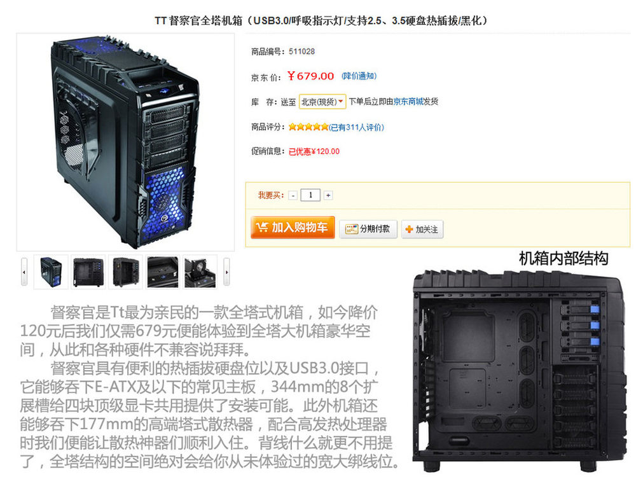Select the first thumbnail of blue-lit case

click(x=51, y=272)
